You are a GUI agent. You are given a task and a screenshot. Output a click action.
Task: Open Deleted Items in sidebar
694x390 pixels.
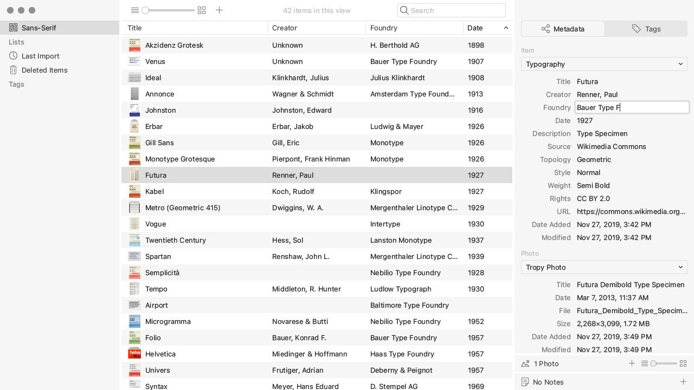(x=60, y=70)
